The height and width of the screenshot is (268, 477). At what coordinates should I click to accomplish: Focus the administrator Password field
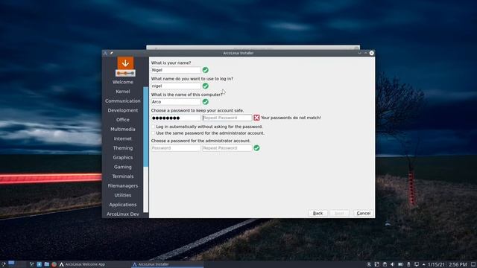pyautogui.click(x=176, y=148)
